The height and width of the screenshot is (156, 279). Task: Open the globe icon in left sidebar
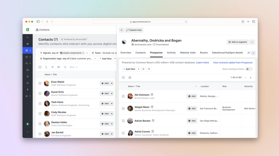(28, 44)
